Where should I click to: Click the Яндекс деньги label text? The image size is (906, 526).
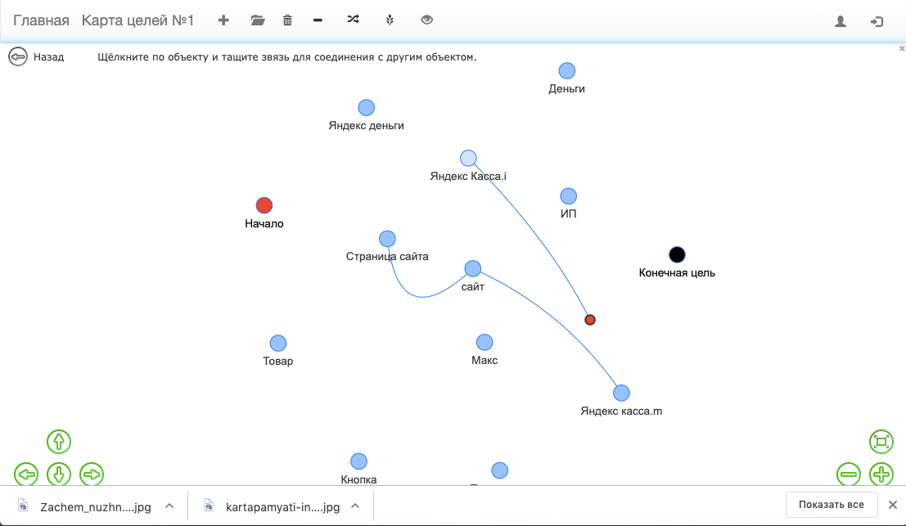click(x=367, y=125)
